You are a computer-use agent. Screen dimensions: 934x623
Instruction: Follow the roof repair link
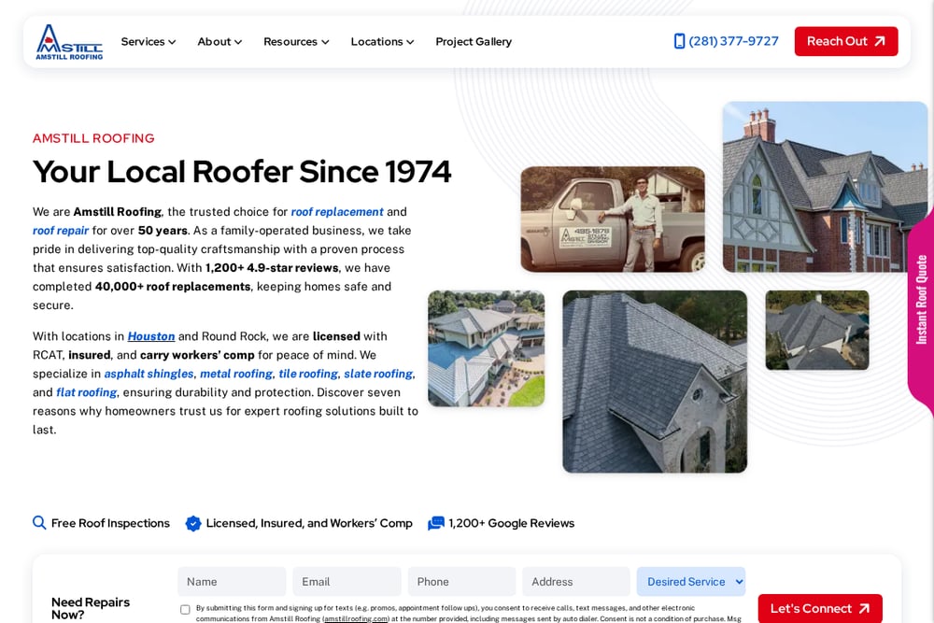click(61, 231)
